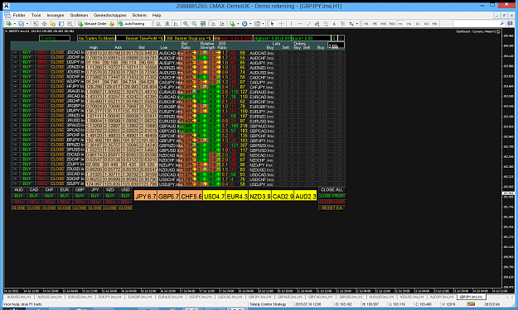
Task: Toggle Chart Shift
Action: [222, 24]
